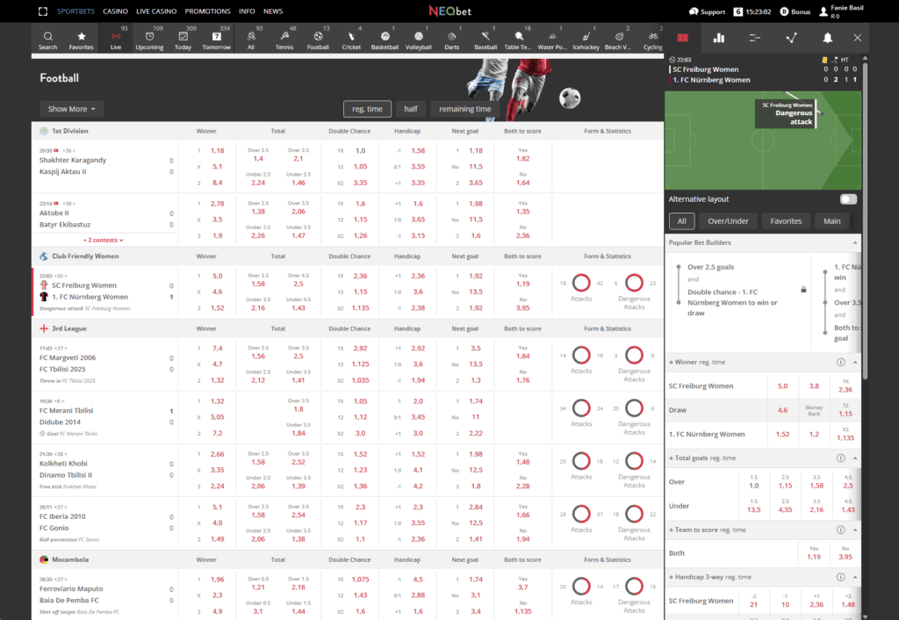Collapse Winner reg. time section
The width and height of the screenshot is (899, 620).
(855, 362)
